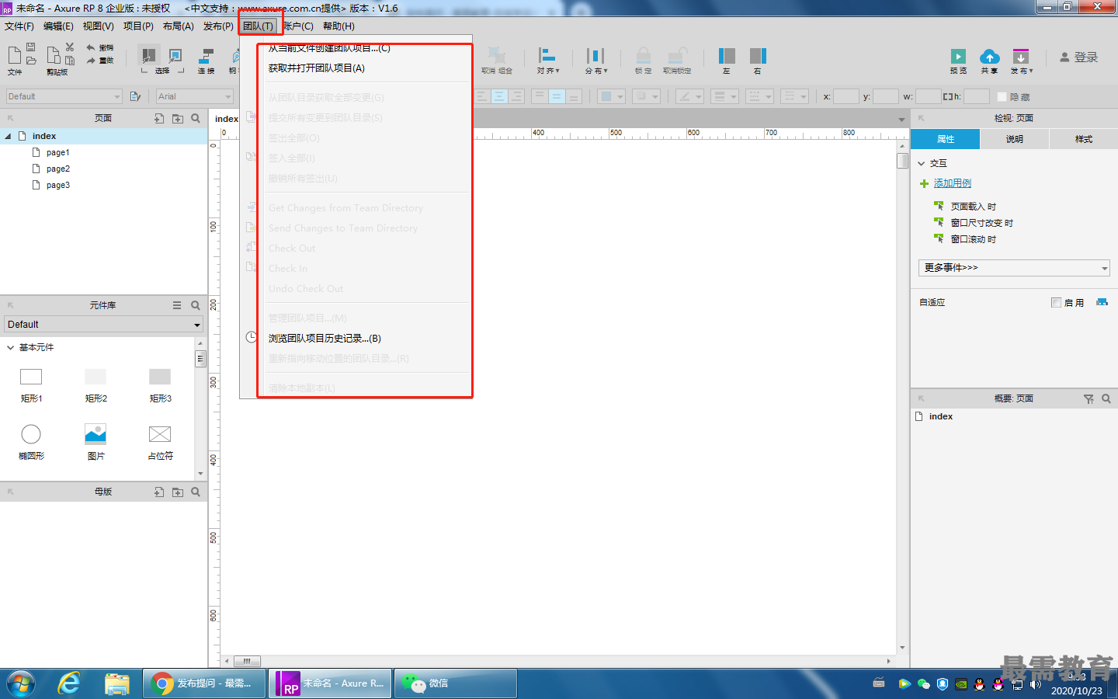Switch to the 说明 tab

(x=1015, y=139)
